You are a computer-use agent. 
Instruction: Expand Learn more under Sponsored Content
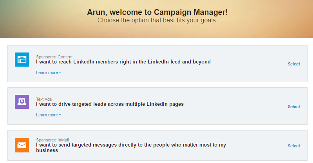(x=49, y=73)
